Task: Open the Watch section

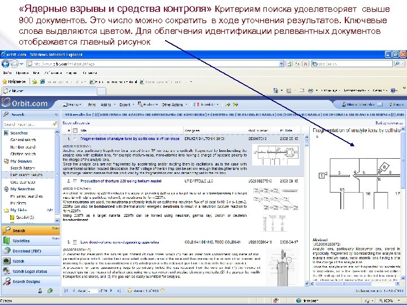Action: 31,261
